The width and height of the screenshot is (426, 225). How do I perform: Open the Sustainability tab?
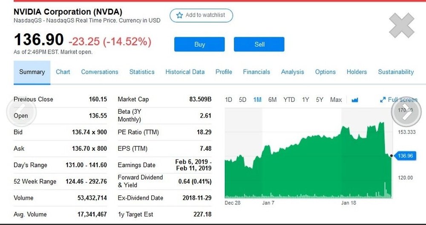[x=396, y=72]
